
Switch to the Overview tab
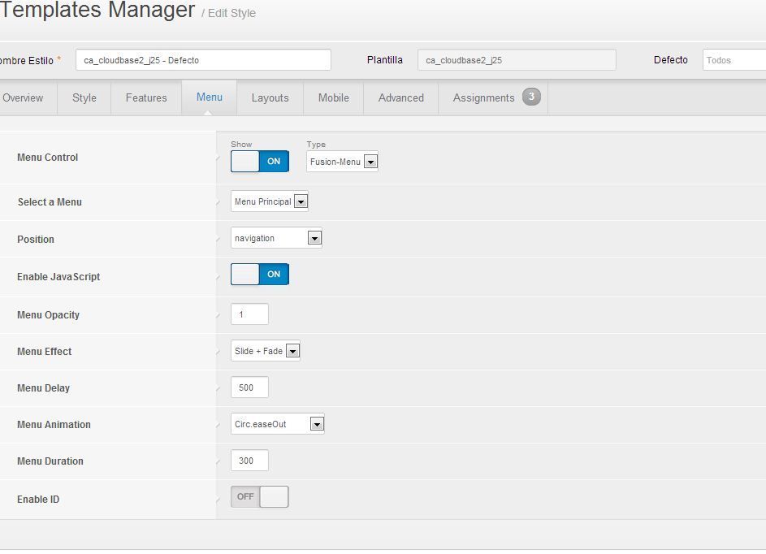point(23,97)
